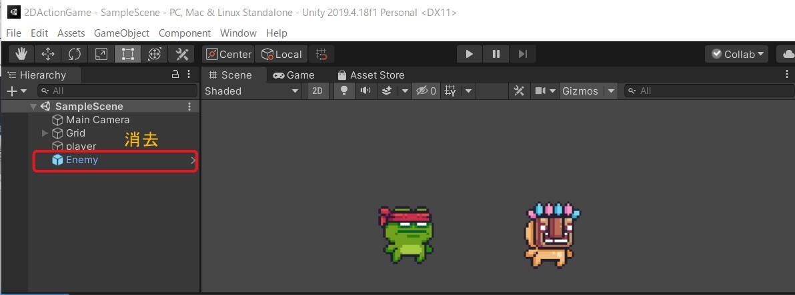Open scene effects dropdown arrow
Screen dimensions: 795x295
pyautogui.click(x=405, y=91)
